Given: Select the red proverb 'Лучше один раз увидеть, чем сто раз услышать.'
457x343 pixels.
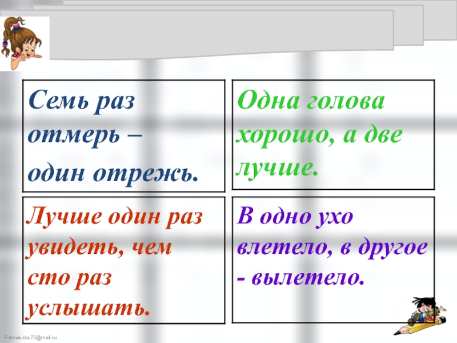Looking at the screenshot, I should point(114,262).
